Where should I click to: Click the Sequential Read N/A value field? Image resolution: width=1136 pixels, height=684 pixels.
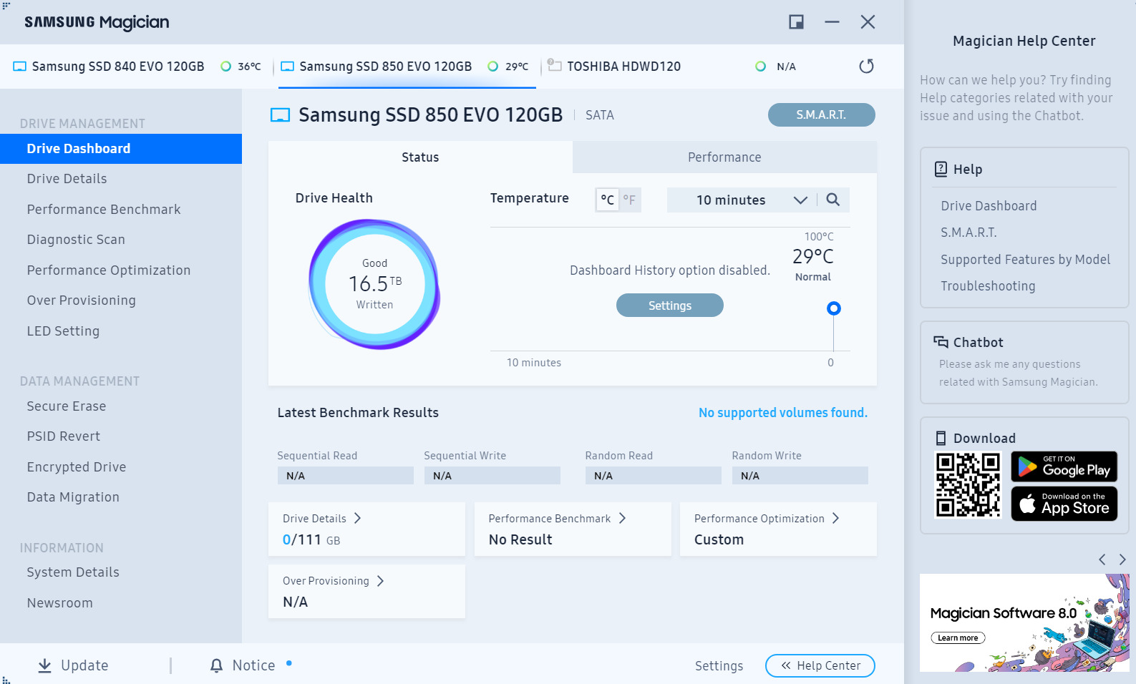(345, 476)
